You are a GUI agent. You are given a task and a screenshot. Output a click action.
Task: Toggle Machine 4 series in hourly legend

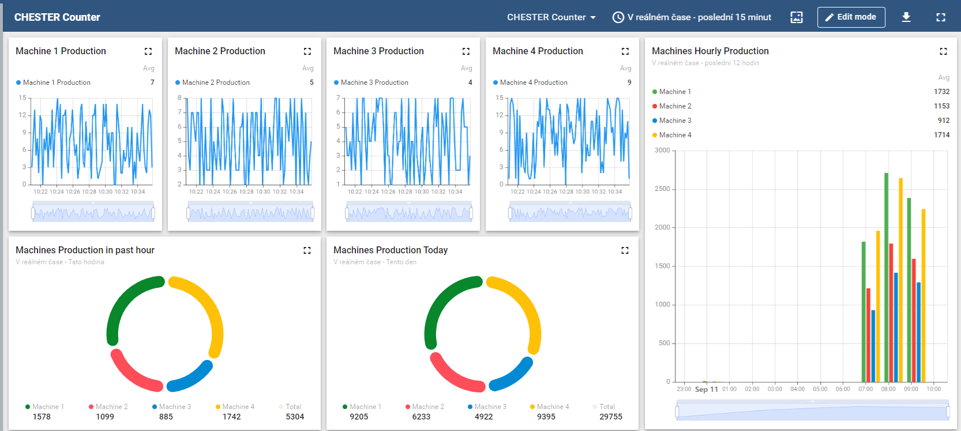[675, 135]
